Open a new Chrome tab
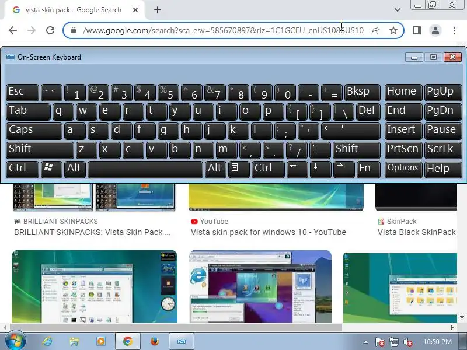 coord(158,10)
